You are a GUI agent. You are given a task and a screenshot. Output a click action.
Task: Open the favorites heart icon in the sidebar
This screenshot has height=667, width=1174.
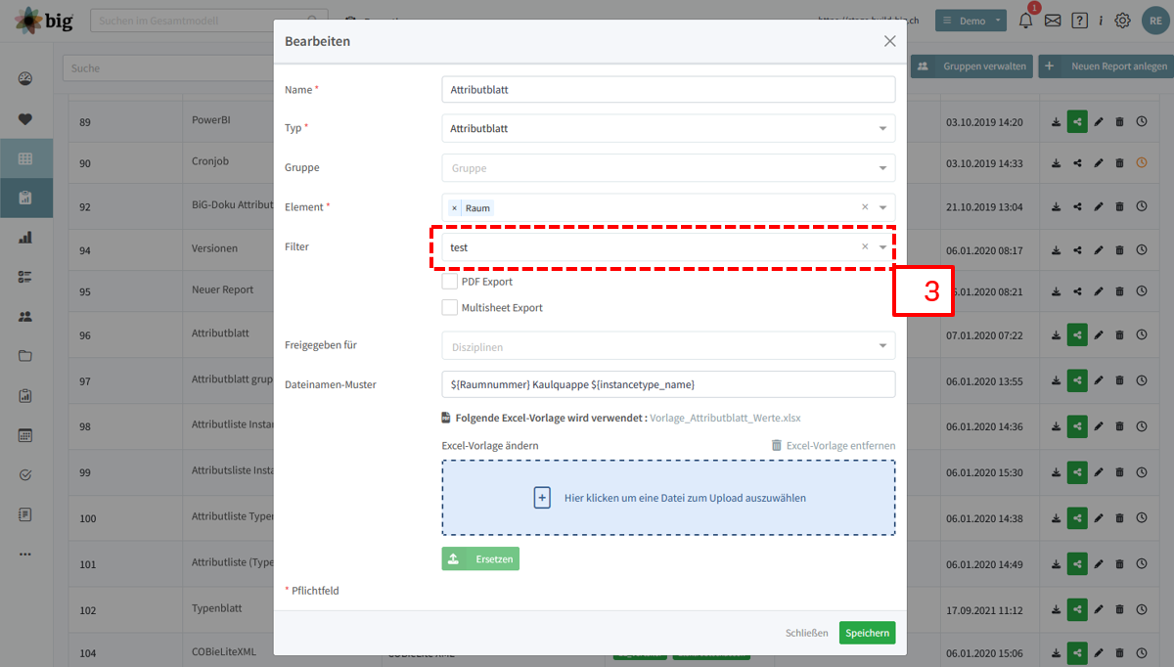pyautogui.click(x=25, y=119)
